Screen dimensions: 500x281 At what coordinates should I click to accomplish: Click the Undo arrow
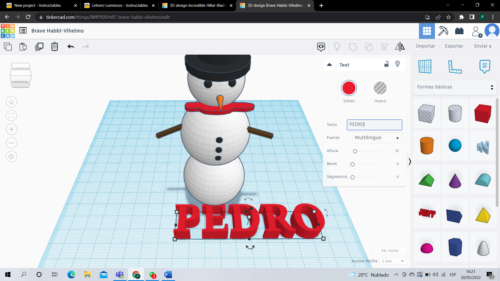tap(71, 47)
